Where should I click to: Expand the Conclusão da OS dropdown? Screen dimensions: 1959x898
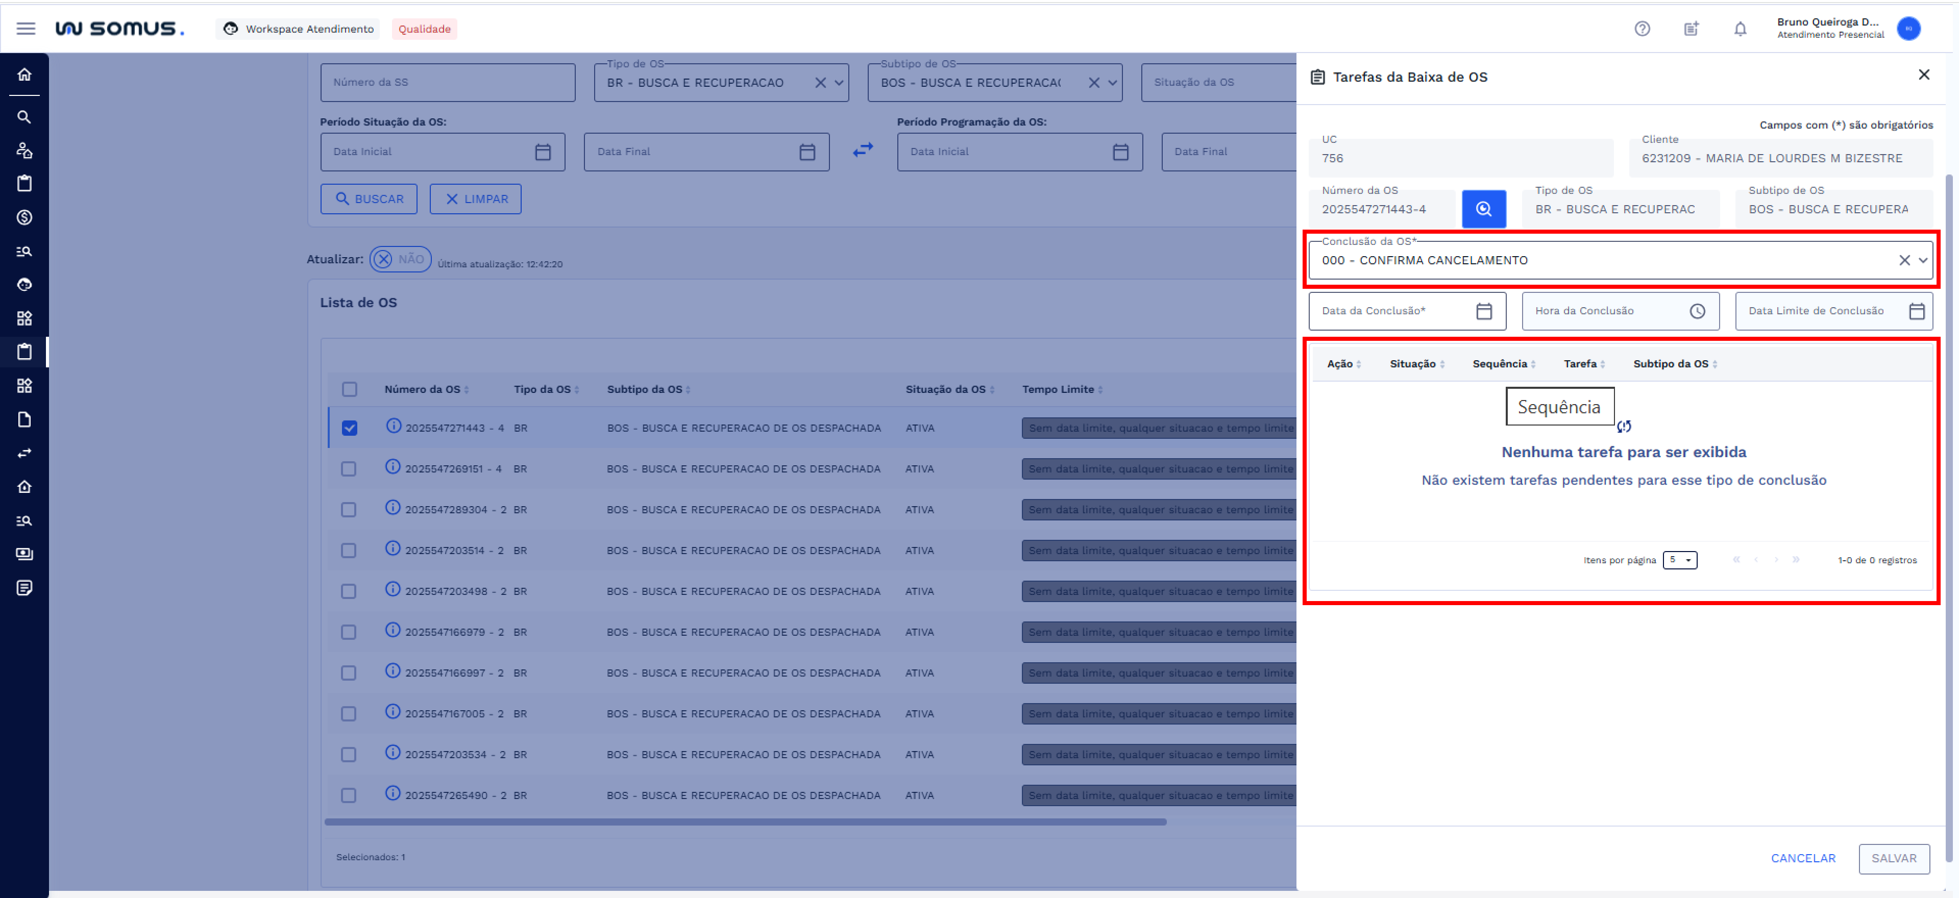tap(1923, 260)
